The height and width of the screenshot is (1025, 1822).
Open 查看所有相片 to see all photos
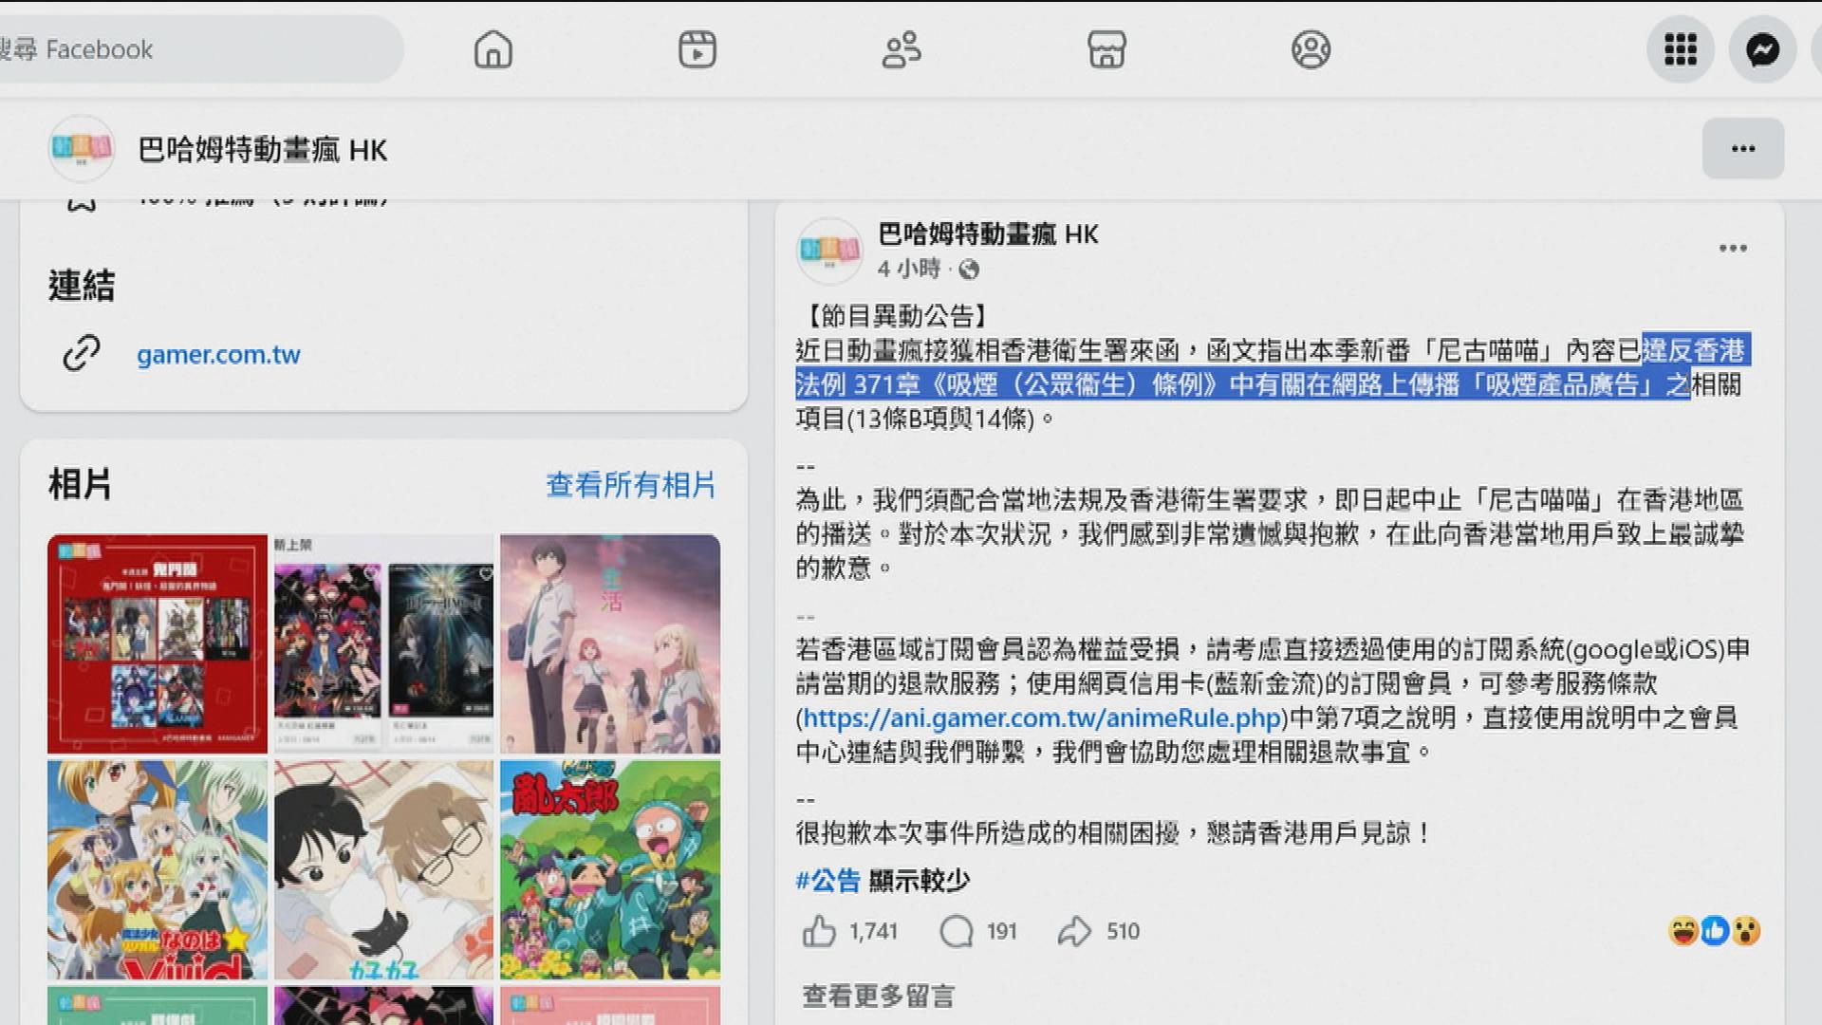[630, 486]
